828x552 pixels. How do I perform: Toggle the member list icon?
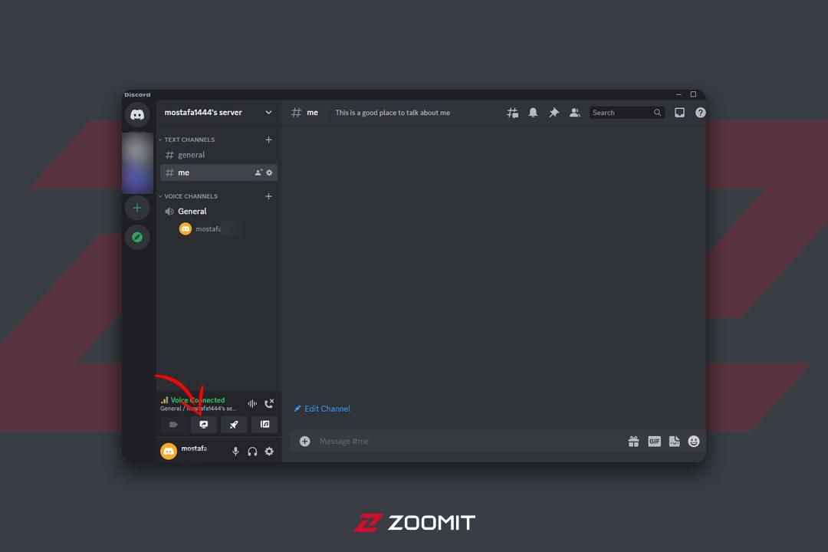point(574,113)
